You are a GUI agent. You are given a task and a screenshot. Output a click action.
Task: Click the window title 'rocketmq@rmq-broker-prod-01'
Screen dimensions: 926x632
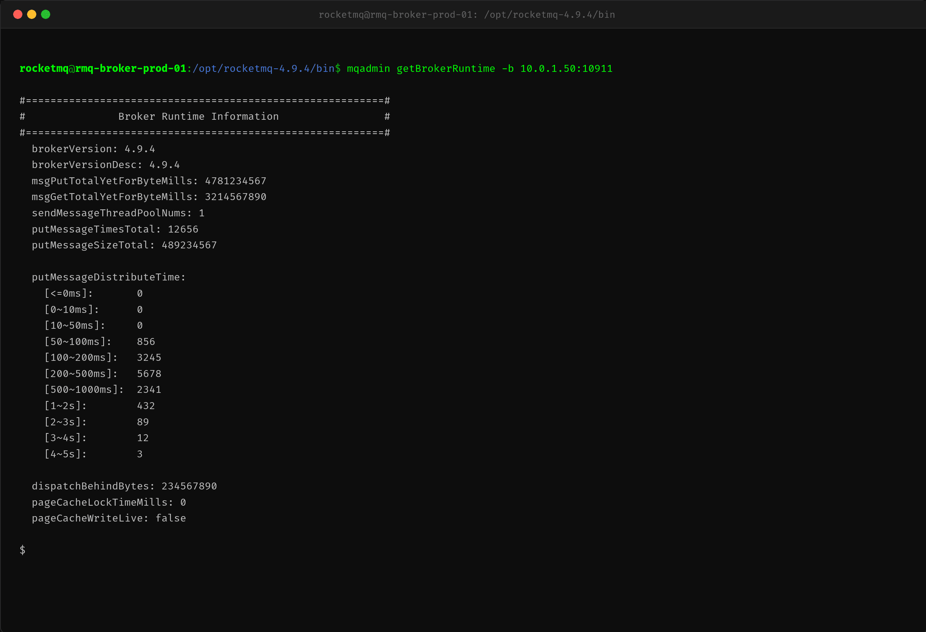[395, 15]
